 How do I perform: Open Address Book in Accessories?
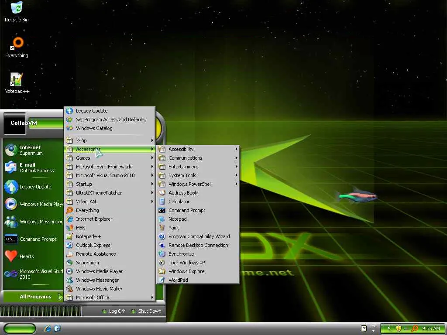click(198, 192)
